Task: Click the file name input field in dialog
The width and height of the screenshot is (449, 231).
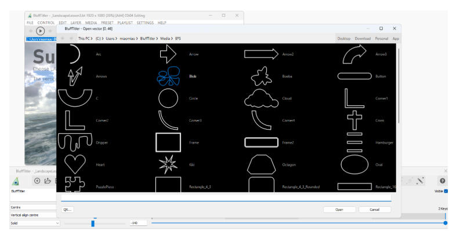Action: click(226, 197)
